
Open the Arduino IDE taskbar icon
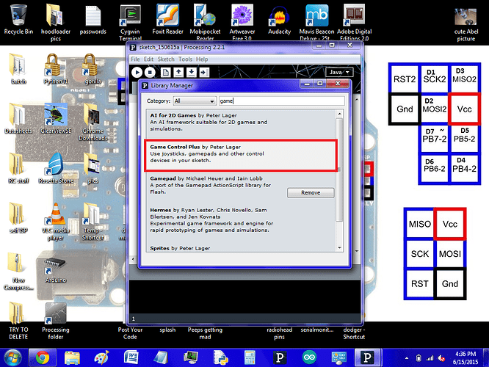(x=309, y=357)
